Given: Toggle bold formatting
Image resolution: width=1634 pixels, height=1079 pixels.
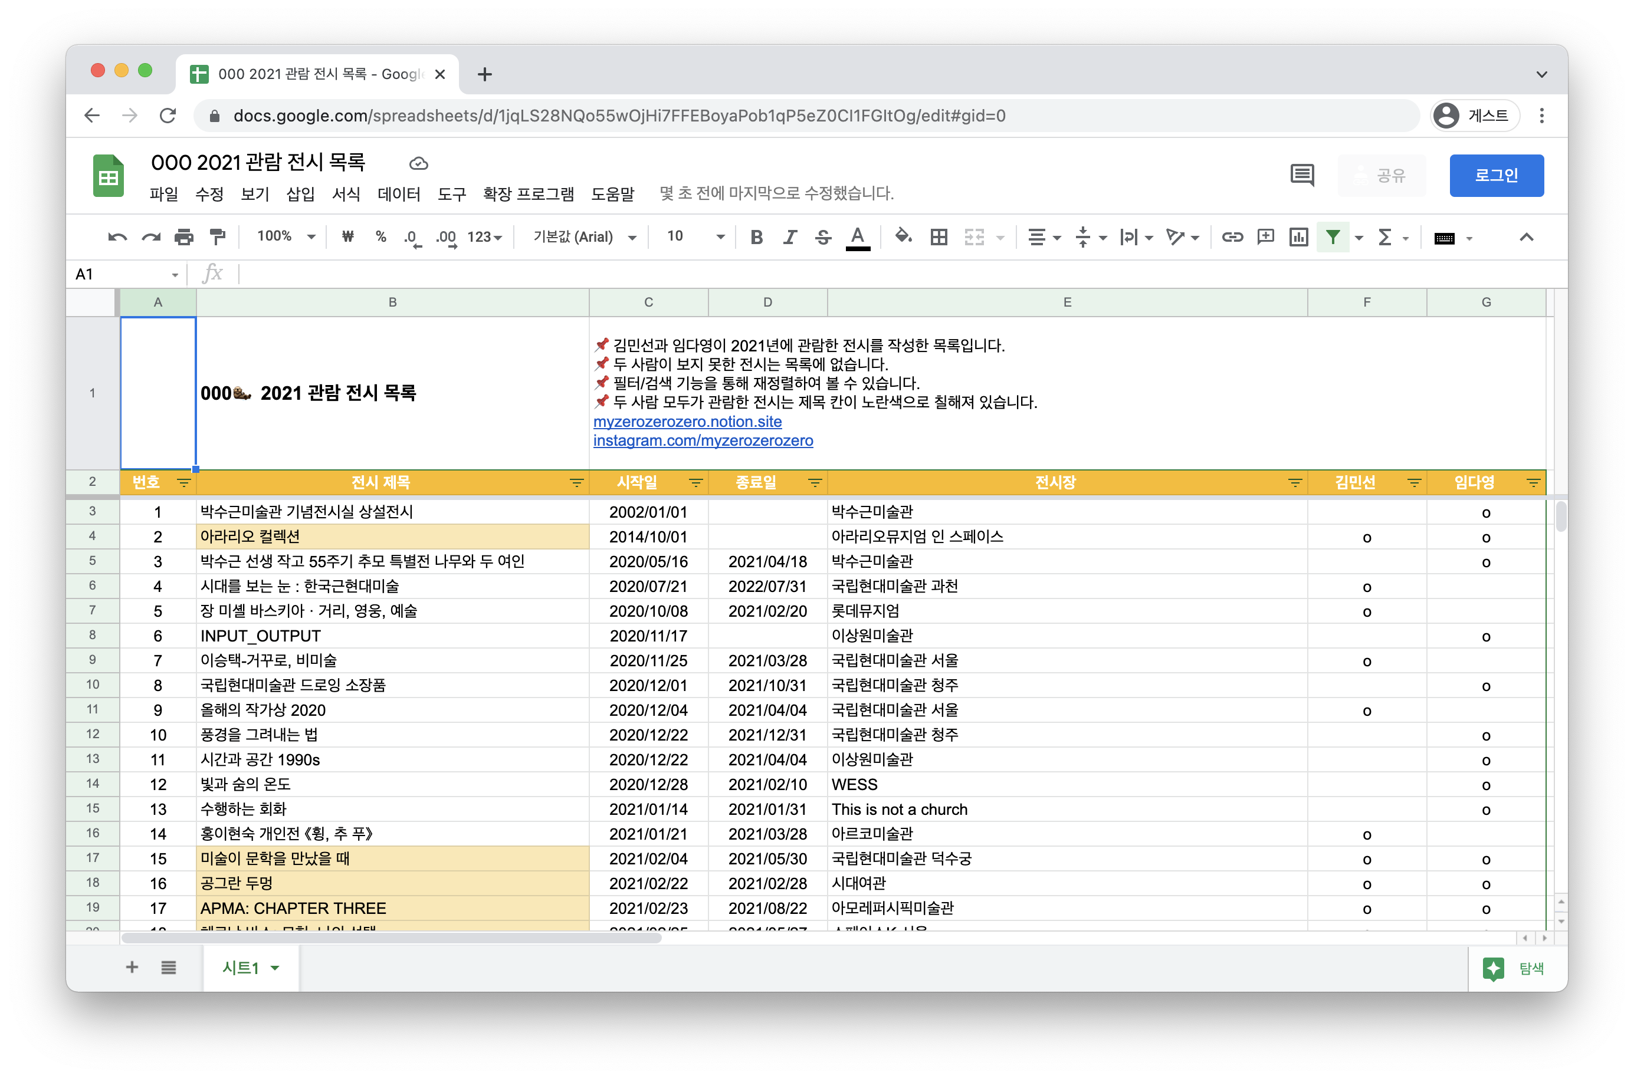Looking at the screenshot, I should coord(756,238).
